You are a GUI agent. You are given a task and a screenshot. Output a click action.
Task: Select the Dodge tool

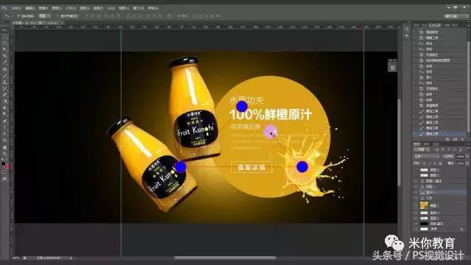click(4, 114)
